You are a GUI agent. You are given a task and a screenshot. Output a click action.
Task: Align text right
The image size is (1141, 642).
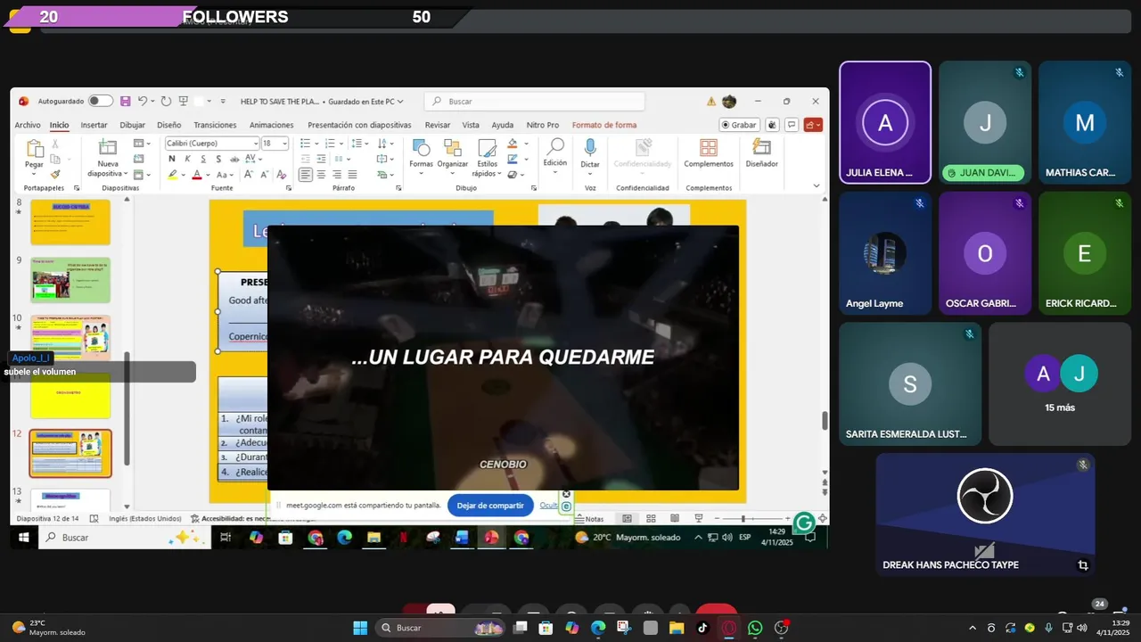point(337,175)
